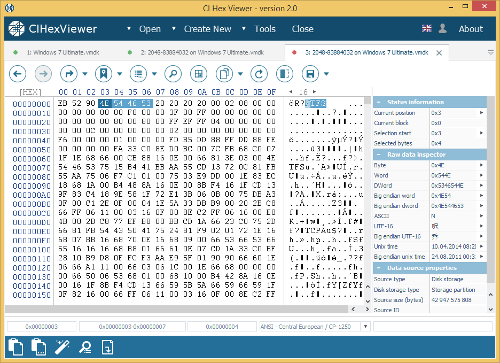Image resolution: width=500 pixels, height=363 pixels.
Task: Click arrow beside Selection start value
Action: point(481,133)
